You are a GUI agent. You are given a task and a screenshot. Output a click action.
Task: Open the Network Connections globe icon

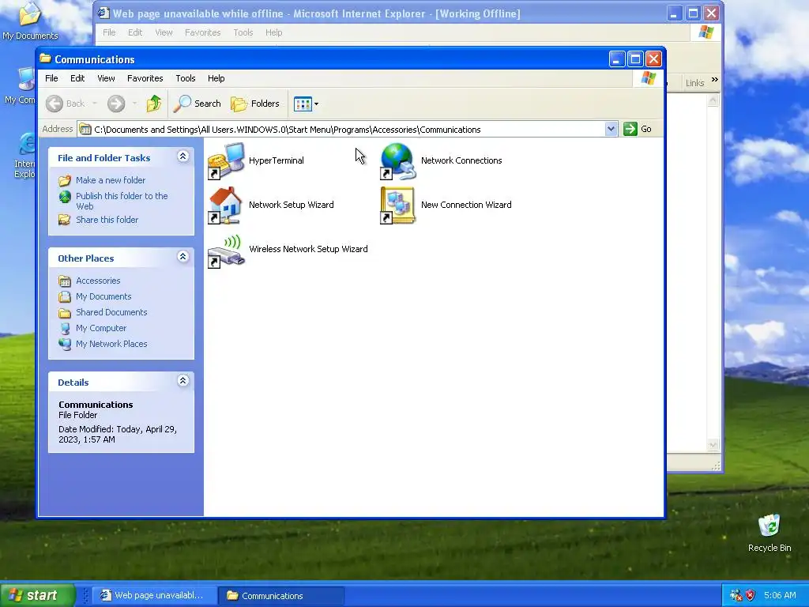tap(398, 161)
